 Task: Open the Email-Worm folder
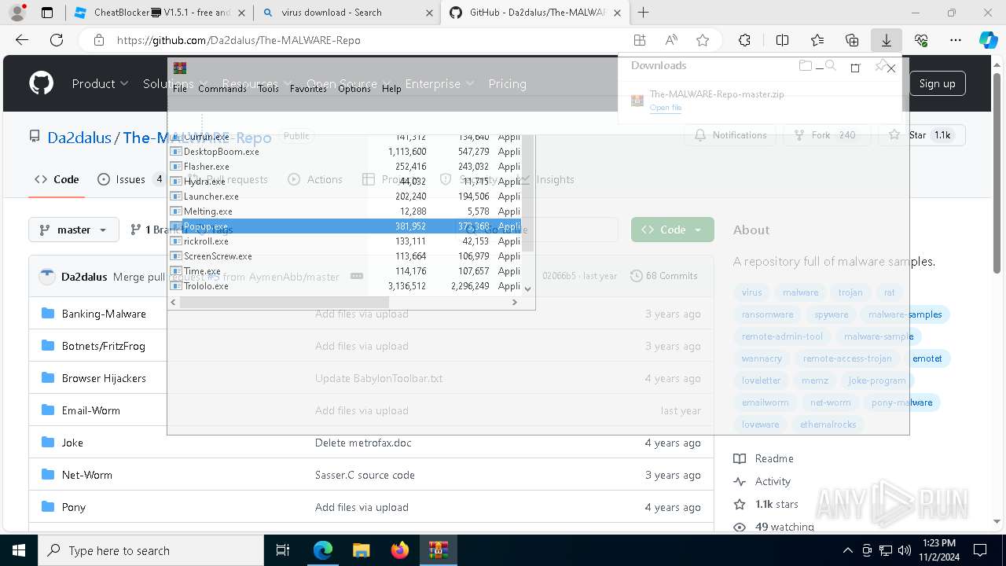91,410
